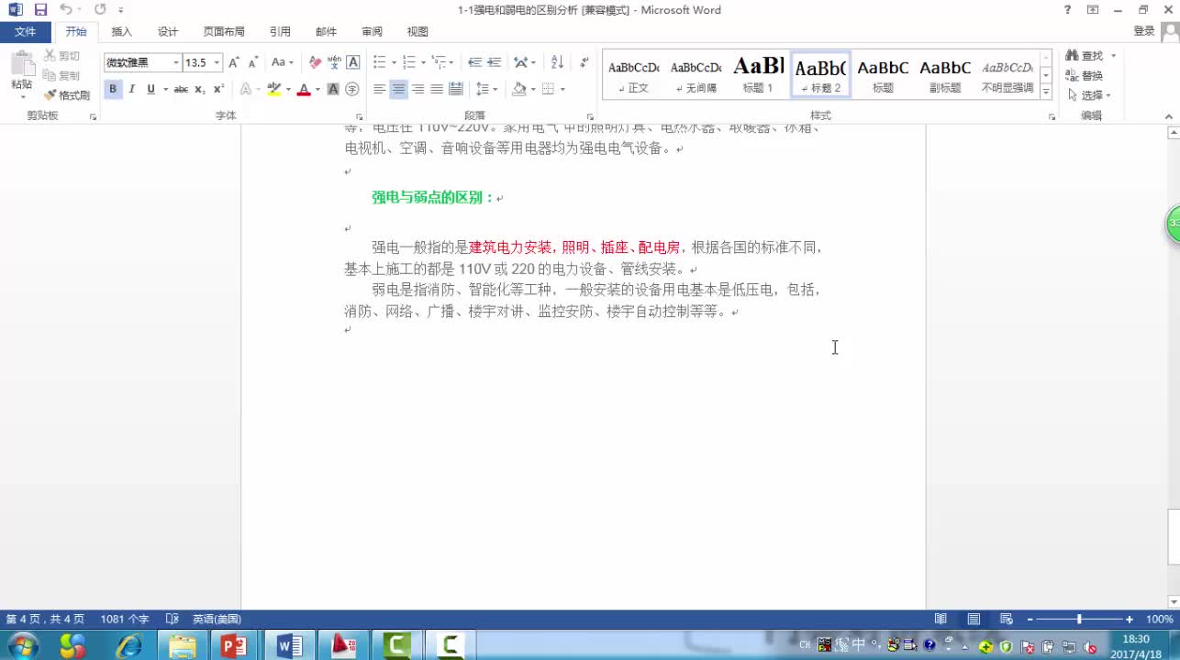This screenshot has height=660, width=1180.
Task: Expand bullet list style dropdown arrow
Action: [394, 63]
